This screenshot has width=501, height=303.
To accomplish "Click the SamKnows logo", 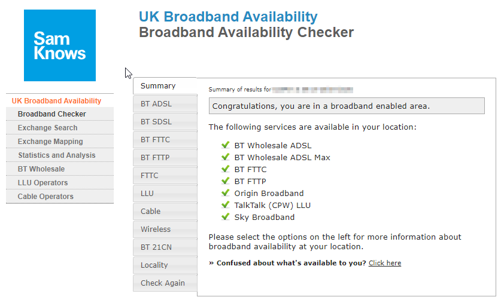I will click(x=60, y=45).
